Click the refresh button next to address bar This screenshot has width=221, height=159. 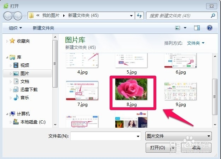coord(139,16)
